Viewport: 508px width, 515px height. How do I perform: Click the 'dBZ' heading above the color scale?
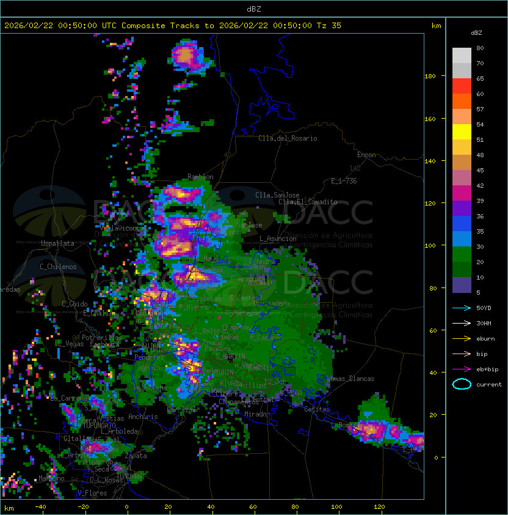[476, 33]
